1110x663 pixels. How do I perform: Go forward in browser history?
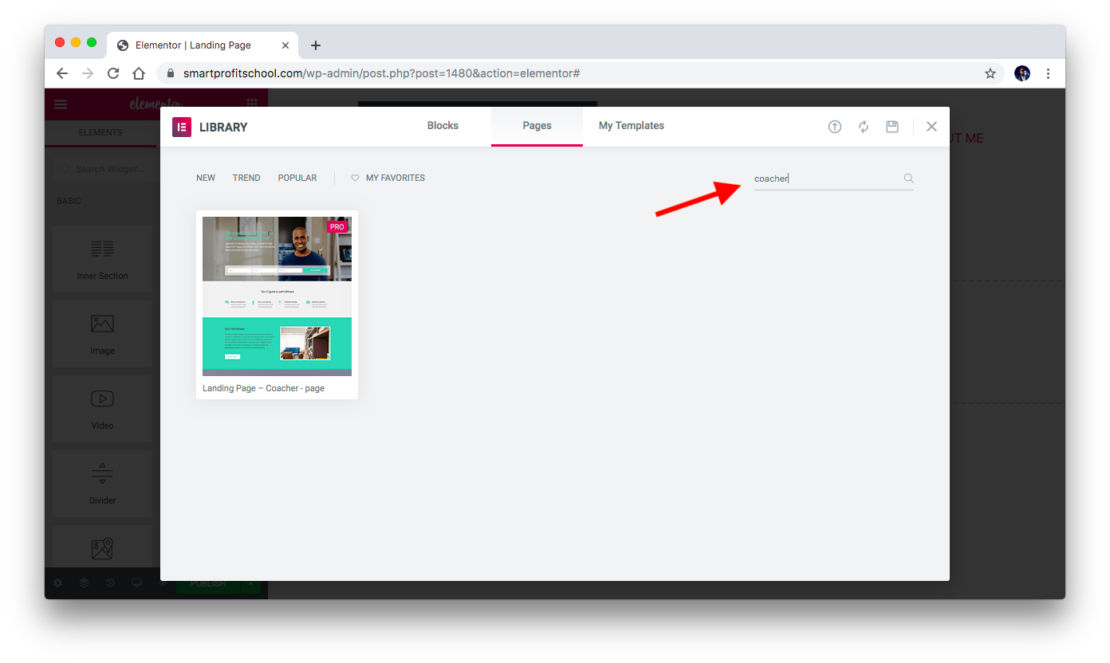pos(88,73)
